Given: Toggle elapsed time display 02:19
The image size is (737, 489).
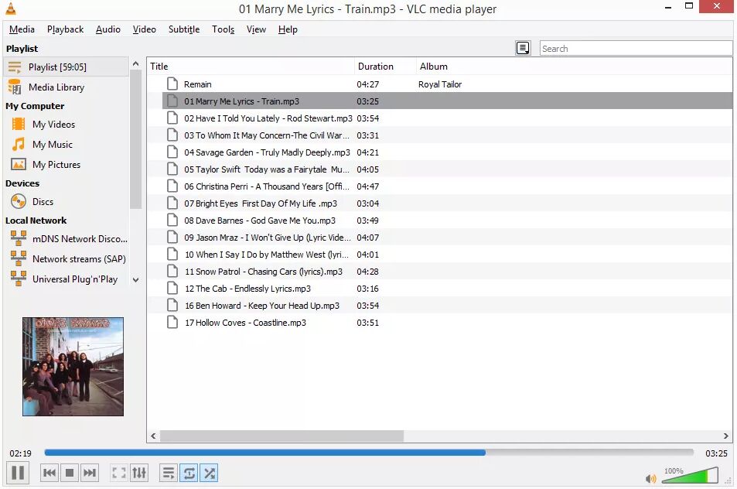Looking at the screenshot, I should pyautogui.click(x=21, y=453).
